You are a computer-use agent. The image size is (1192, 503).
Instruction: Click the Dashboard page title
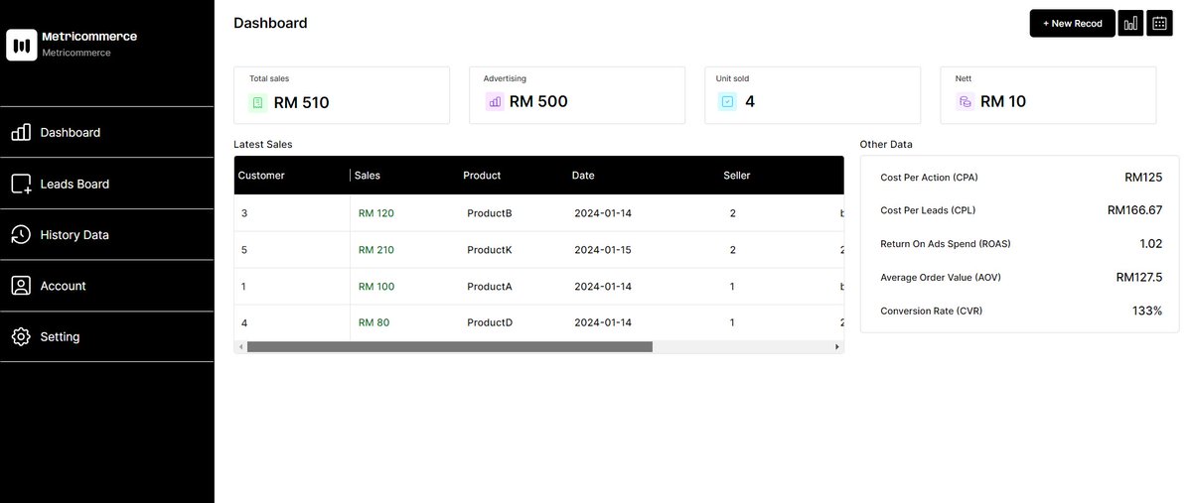(270, 23)
